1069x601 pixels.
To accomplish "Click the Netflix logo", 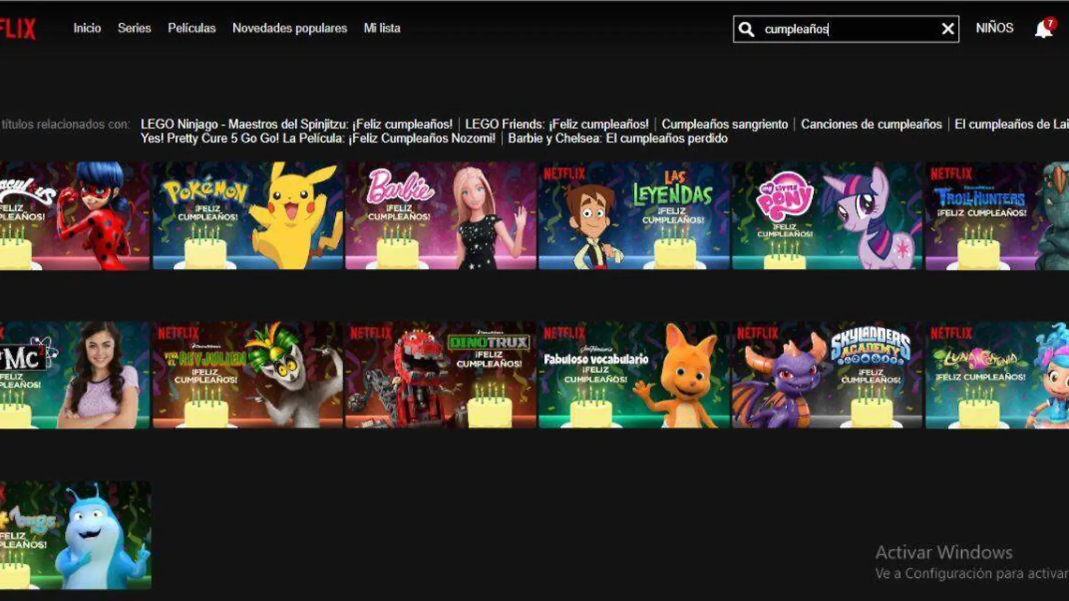I will (x=17, y=28).
